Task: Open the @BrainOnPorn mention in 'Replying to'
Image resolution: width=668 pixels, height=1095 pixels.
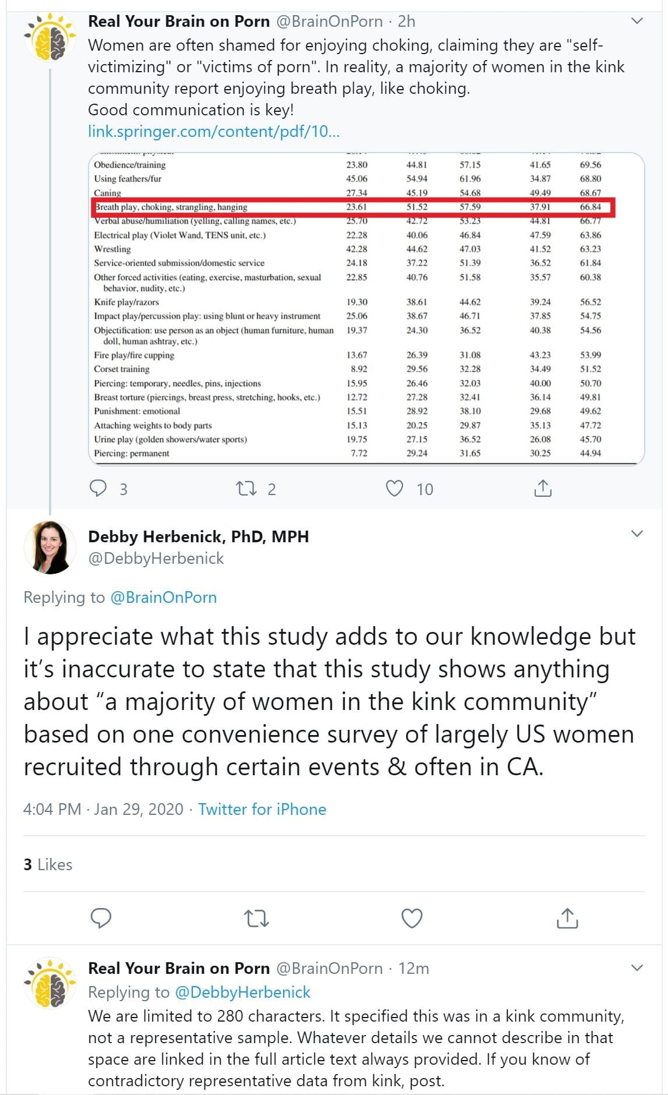Action: click(164, 597)
